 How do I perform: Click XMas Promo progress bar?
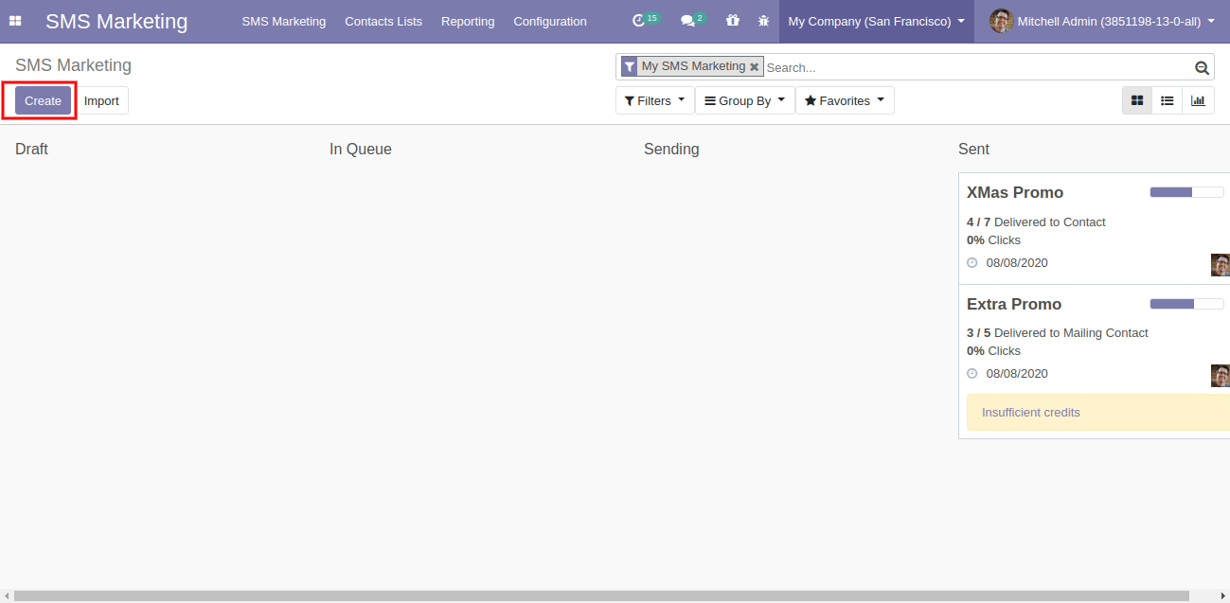point(1186,192)
